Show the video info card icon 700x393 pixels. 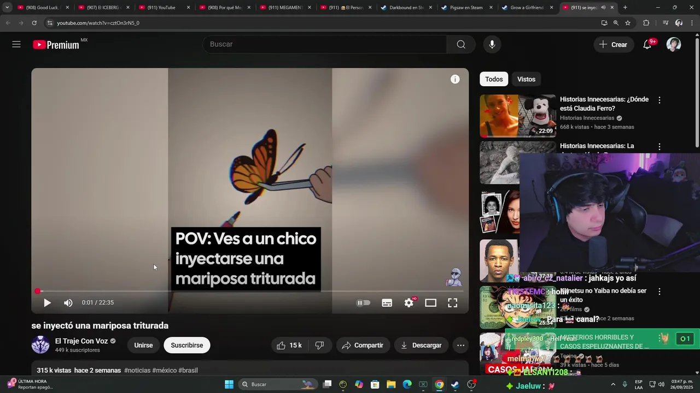click(455, 79)
